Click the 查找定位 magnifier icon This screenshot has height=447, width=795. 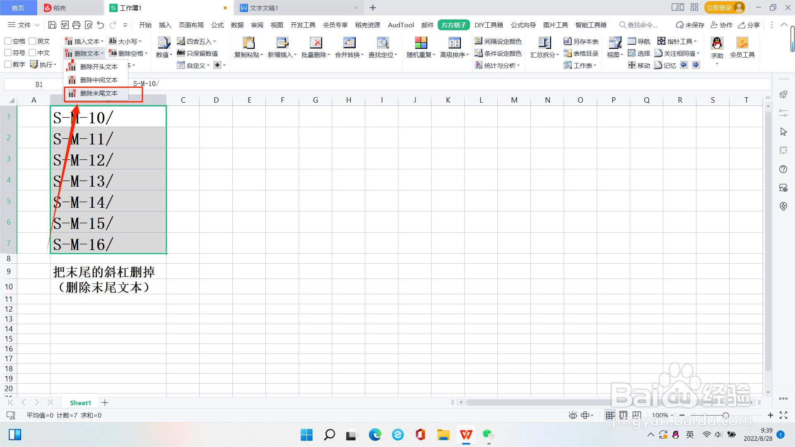(x=383, y=43)
